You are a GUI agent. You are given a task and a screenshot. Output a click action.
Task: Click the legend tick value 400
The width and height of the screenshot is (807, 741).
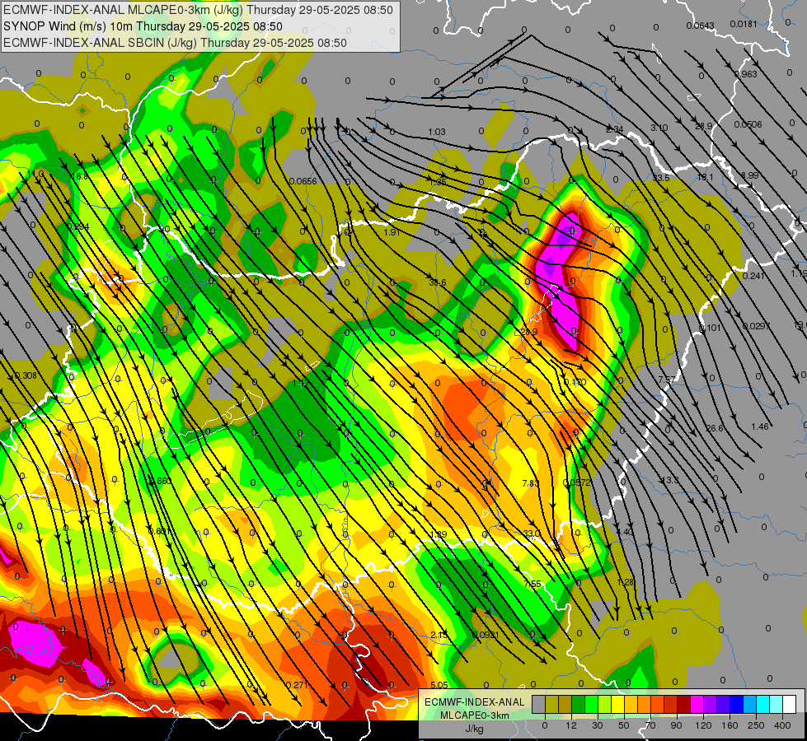[x=782, y=726]
